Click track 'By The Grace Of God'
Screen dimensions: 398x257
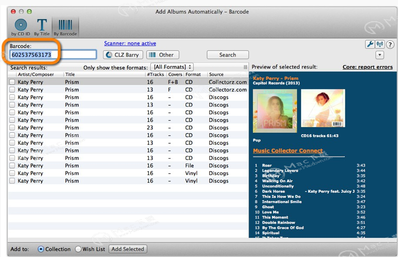tap(283, 228)
